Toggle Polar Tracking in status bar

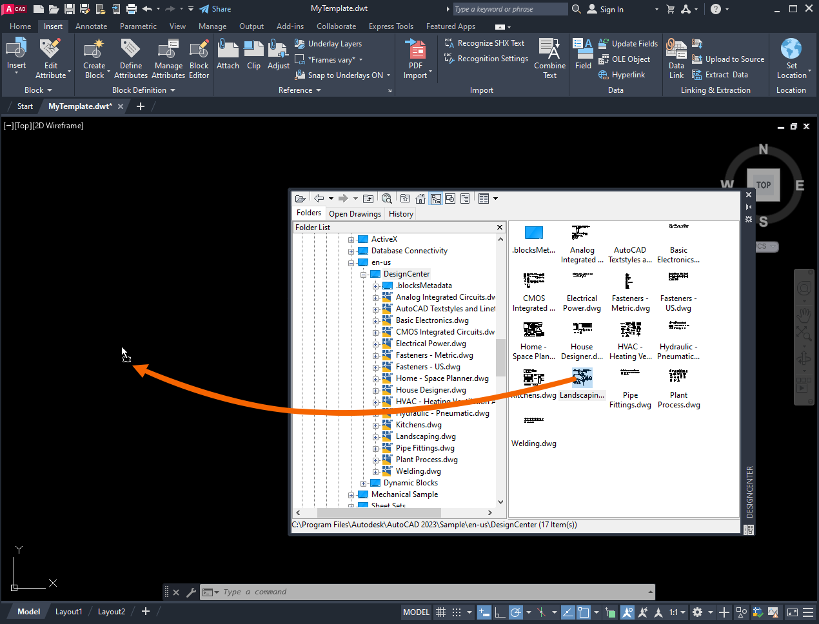pos(515,612)
